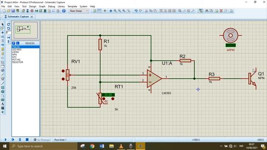This screenshot has height=150, width=267.
Task: Click the L library manage button
Action: click(x=18, y=43)
